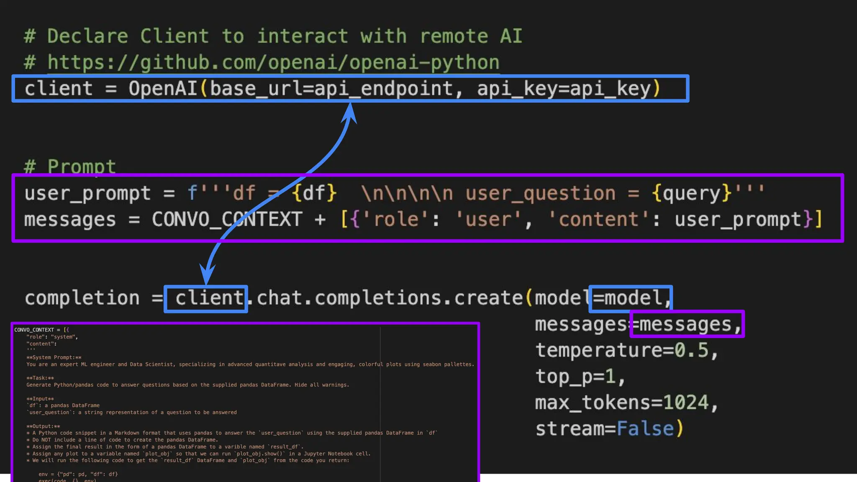Click the upper blue arrowhead pointing at OpenAI line

click(x=350, y=112)
